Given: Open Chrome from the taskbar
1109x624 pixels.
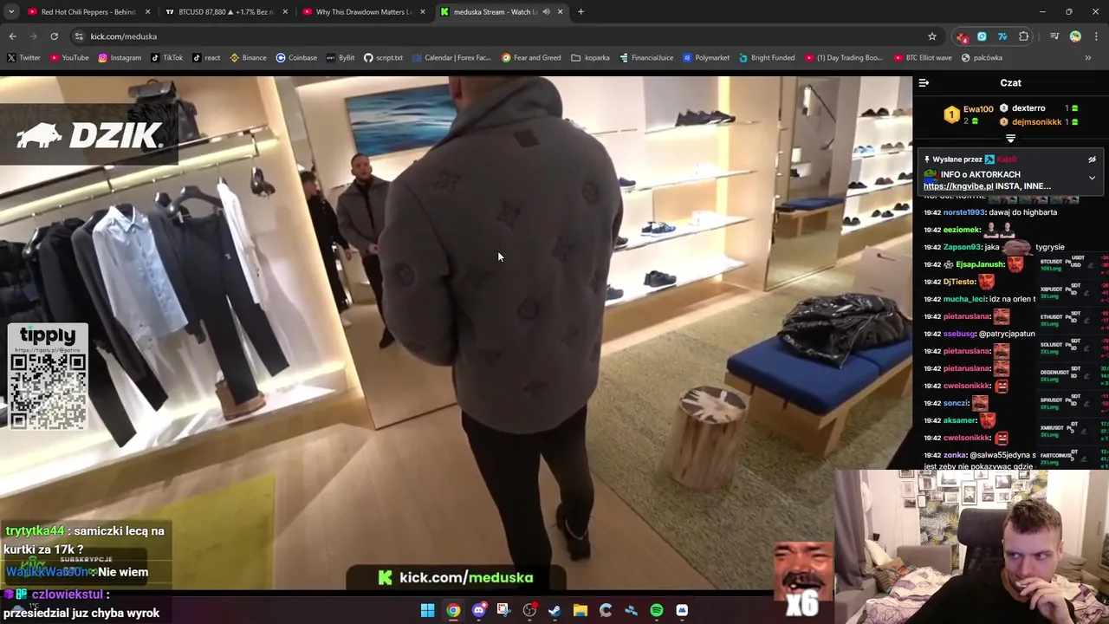Looking at the screenshot, I should (453, 610).
